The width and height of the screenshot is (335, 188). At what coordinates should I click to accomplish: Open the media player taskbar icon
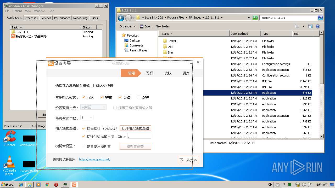[x=38, y=185]
